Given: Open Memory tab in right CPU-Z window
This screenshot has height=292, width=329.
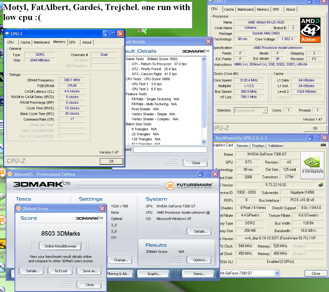Looking at the screenshot, I should [263, 9].
